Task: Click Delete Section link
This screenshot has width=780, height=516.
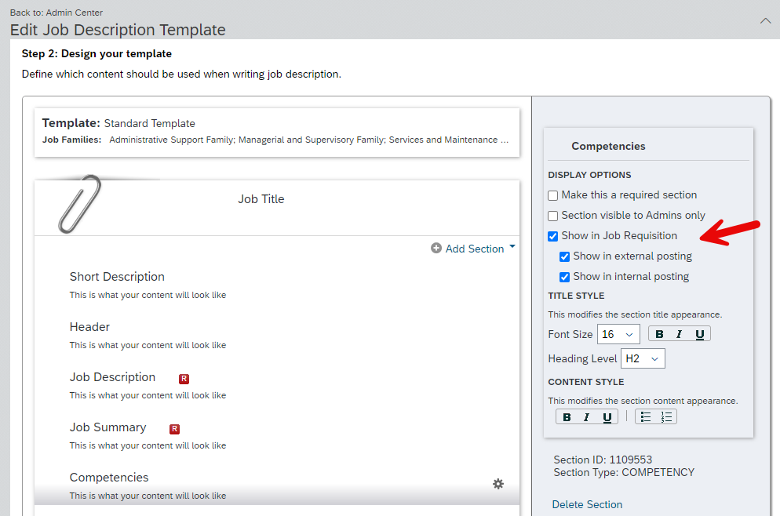Action: 587,504
